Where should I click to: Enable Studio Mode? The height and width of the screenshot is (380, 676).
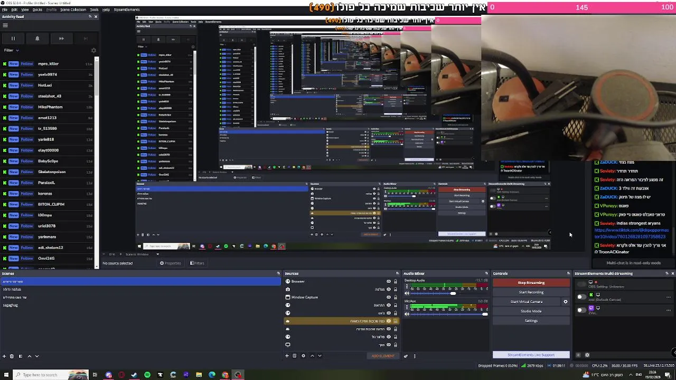[531, 311]
